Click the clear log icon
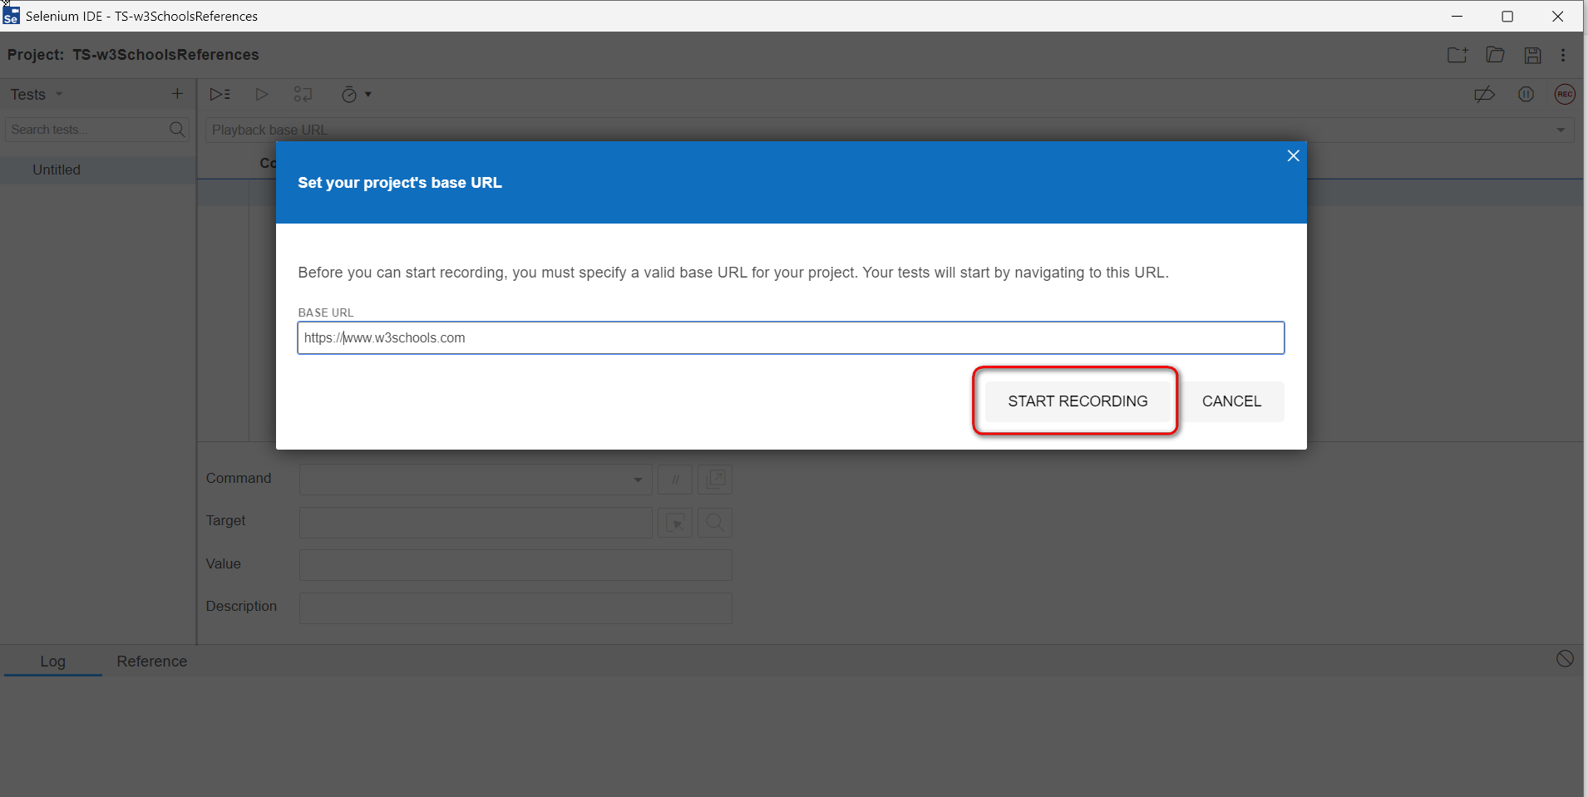Image resolution: width=1588 pixels, height=797 pixels. pyautogui.click(x=1564, y=659)
